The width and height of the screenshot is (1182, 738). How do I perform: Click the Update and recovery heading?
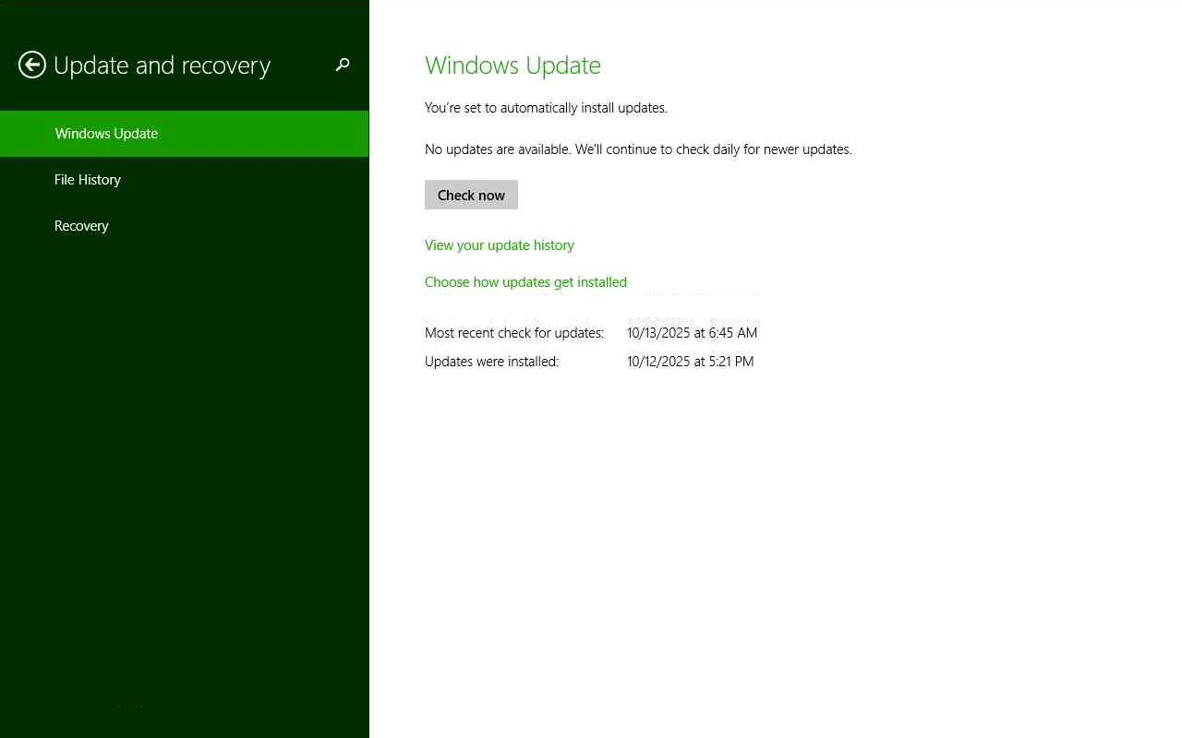pos(163,65)
